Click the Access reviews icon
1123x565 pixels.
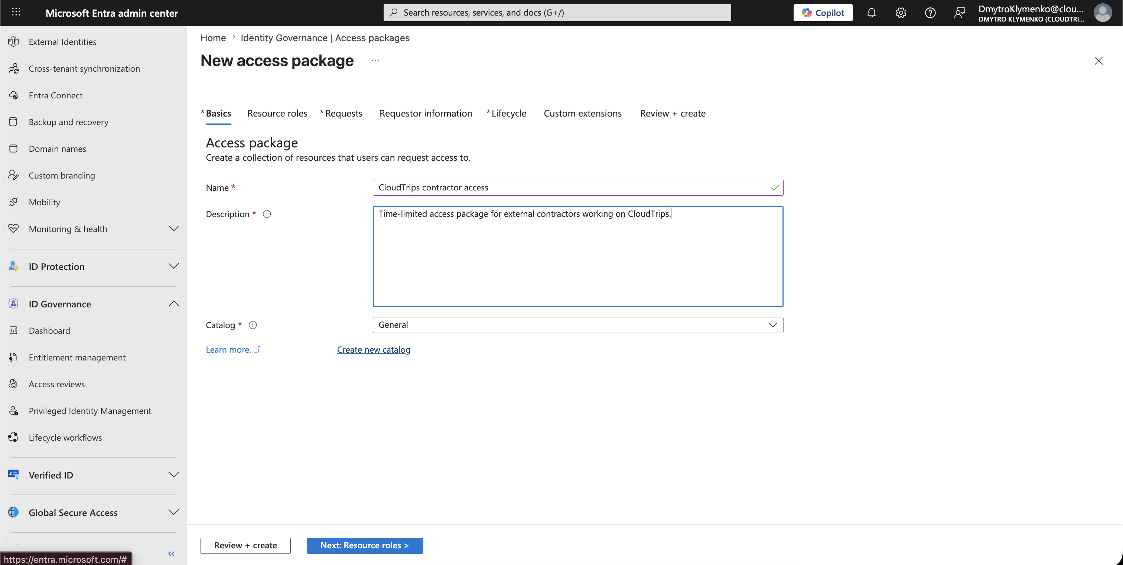(x=13, y=384)
